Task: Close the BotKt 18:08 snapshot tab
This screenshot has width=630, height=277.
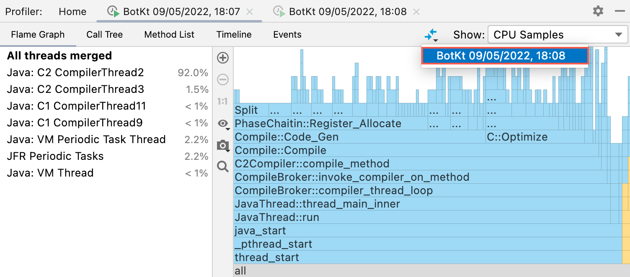Action: (416, 12)
